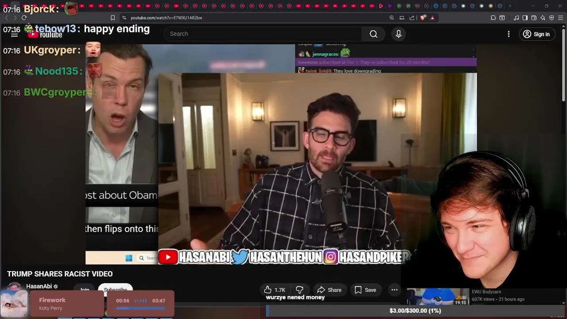Reload the page with browser refresh icon
This screenshot has width=567, height=319.
[x=24, y=18]
